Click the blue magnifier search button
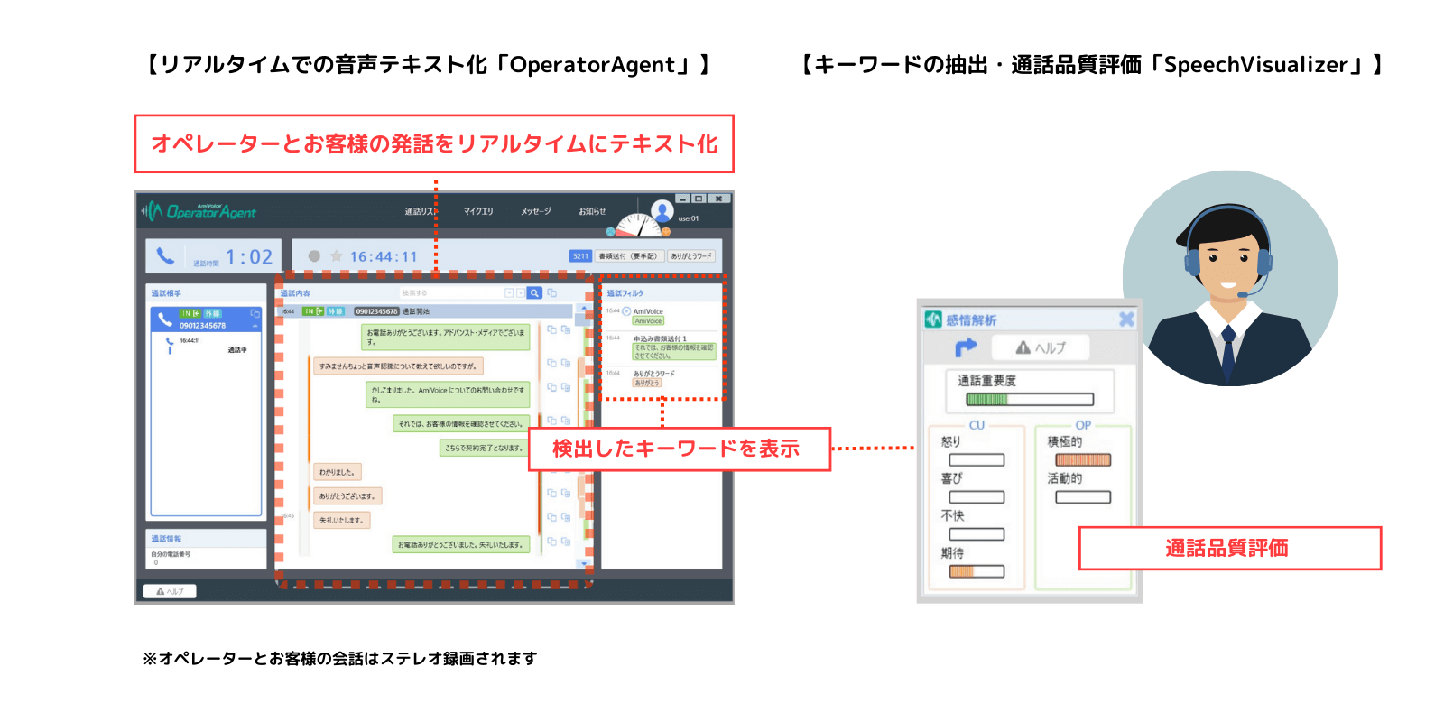Image resolution: width=1444 pixels, height=722 pixels. [x=534, y=293]
